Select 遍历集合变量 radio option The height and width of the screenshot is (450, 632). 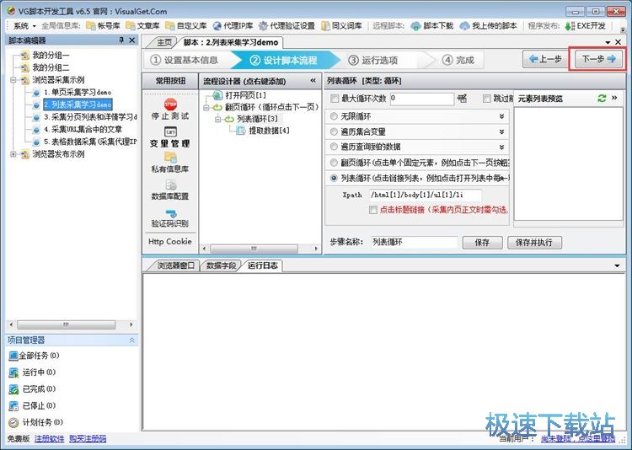pos(334,131)
